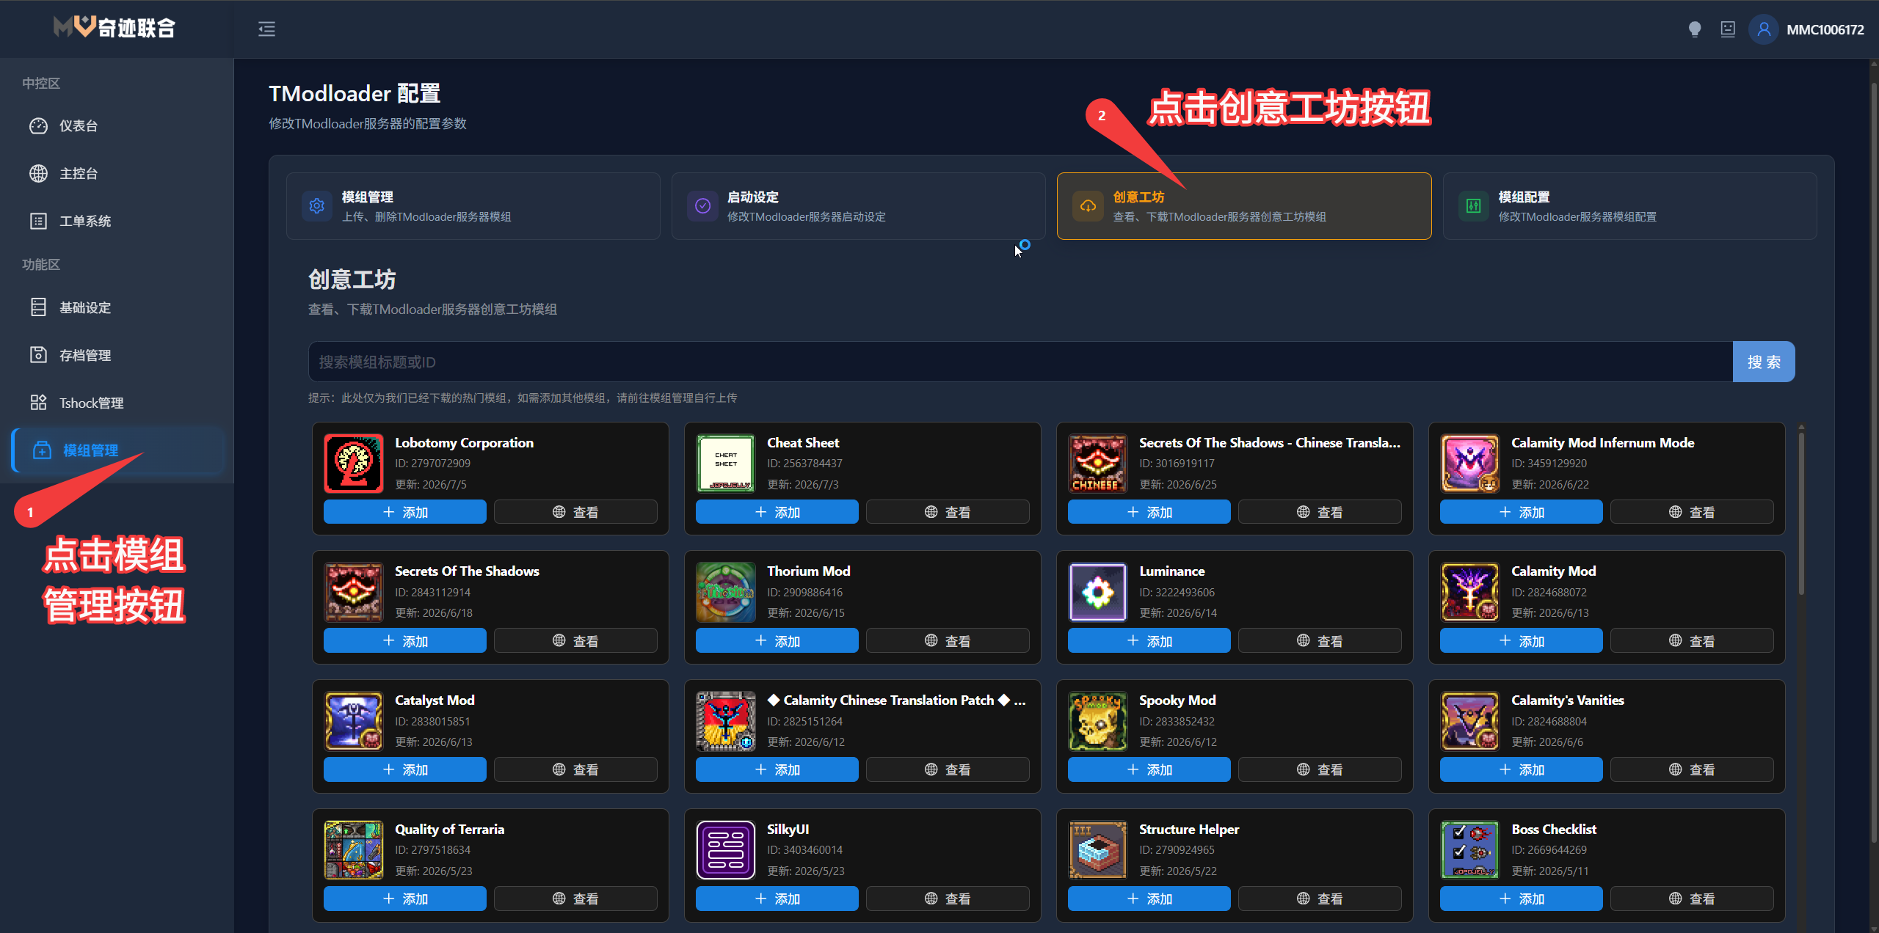Image resolution: width=1879 pixels, height=933 pixels.
Task: Click the Cheat Sheet mod thumbnail
Action: (726, 464)
